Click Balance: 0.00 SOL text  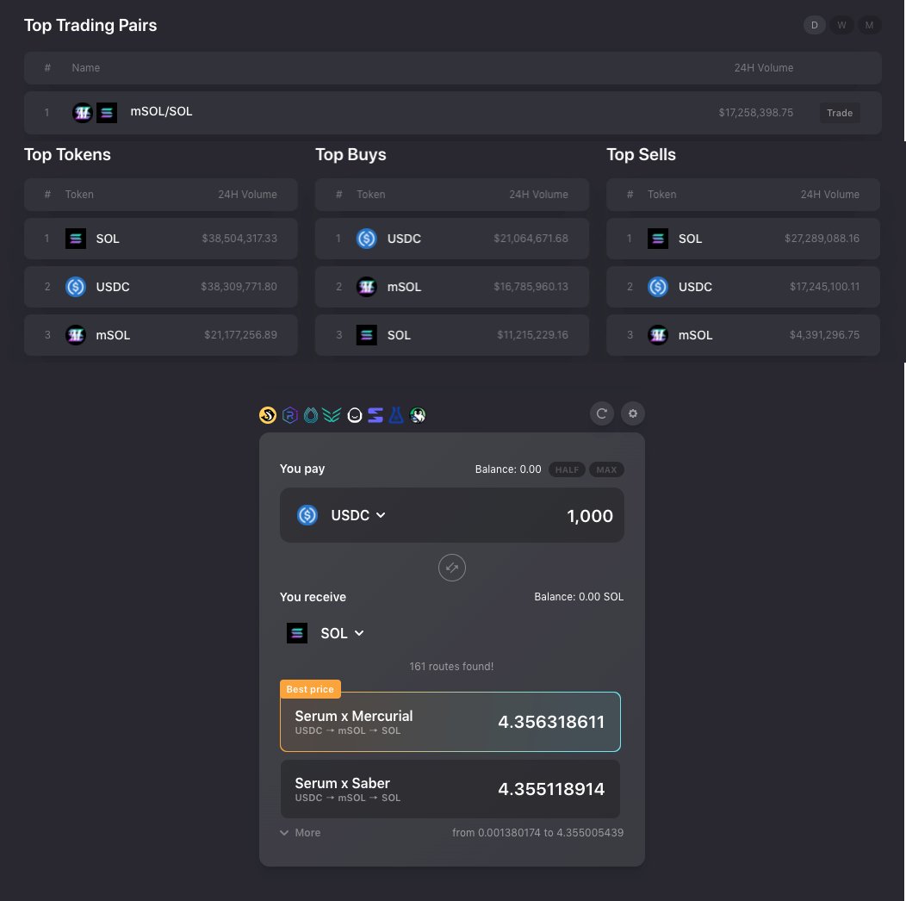point(579,597)
